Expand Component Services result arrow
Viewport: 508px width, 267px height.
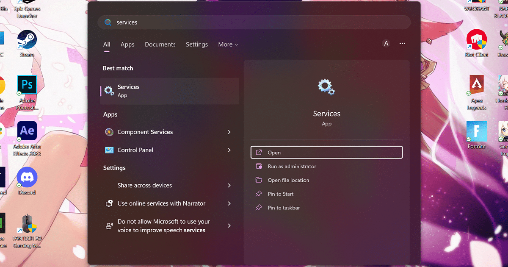click(229, 132)
